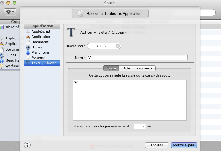Screen dimensions: 221x151
Task: Select Application action type
Action: coord(42,37)
